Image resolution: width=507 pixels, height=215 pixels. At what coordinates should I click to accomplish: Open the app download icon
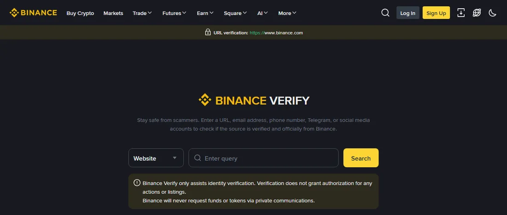pos(461,13)
